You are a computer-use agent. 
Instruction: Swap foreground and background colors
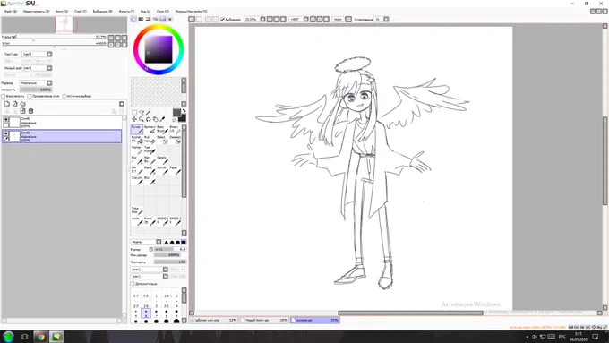[184, 111]
